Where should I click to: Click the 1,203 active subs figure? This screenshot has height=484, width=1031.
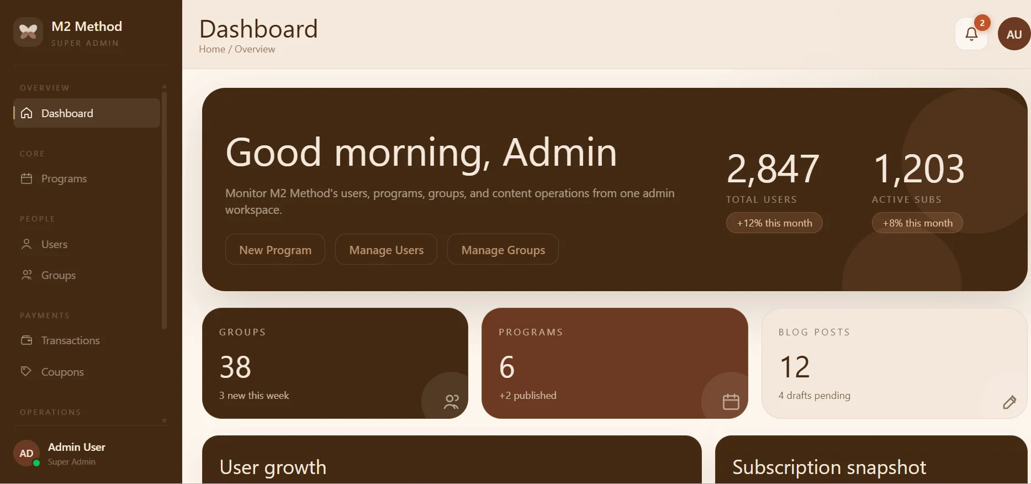point(919,169)
